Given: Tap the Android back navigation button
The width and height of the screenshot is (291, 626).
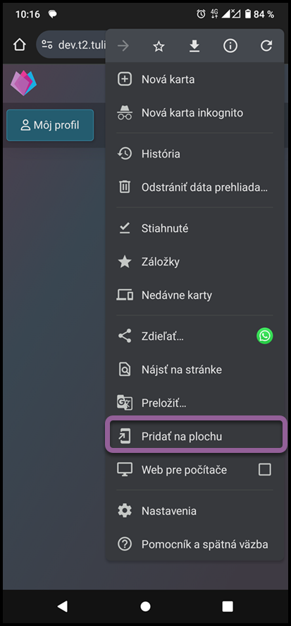Looking at the screenshot, I should pyautogui.click(x=63, y=606).
